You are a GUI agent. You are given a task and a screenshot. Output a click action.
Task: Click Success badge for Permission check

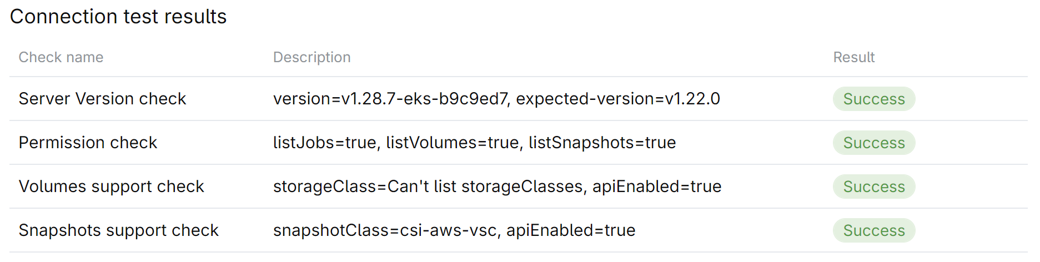coord(873,143)
